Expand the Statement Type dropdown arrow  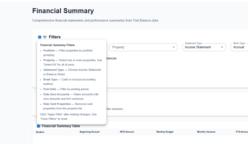pos(222,47)
